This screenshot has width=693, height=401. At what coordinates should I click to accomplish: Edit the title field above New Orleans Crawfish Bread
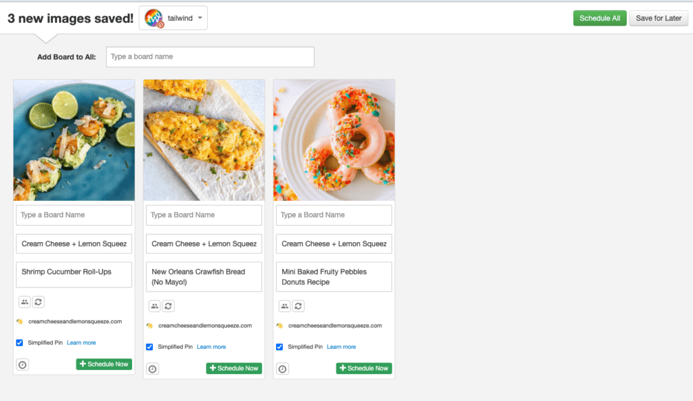point(204,244)
